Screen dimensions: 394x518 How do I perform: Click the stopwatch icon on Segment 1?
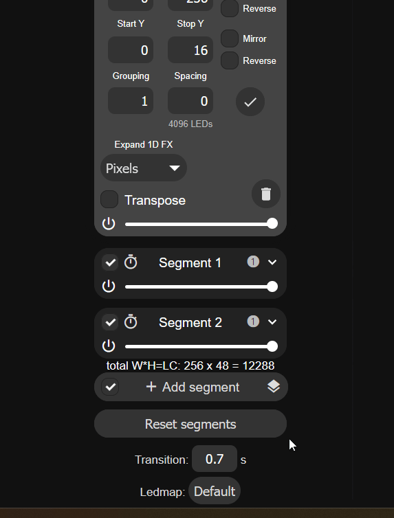[131, 262]
